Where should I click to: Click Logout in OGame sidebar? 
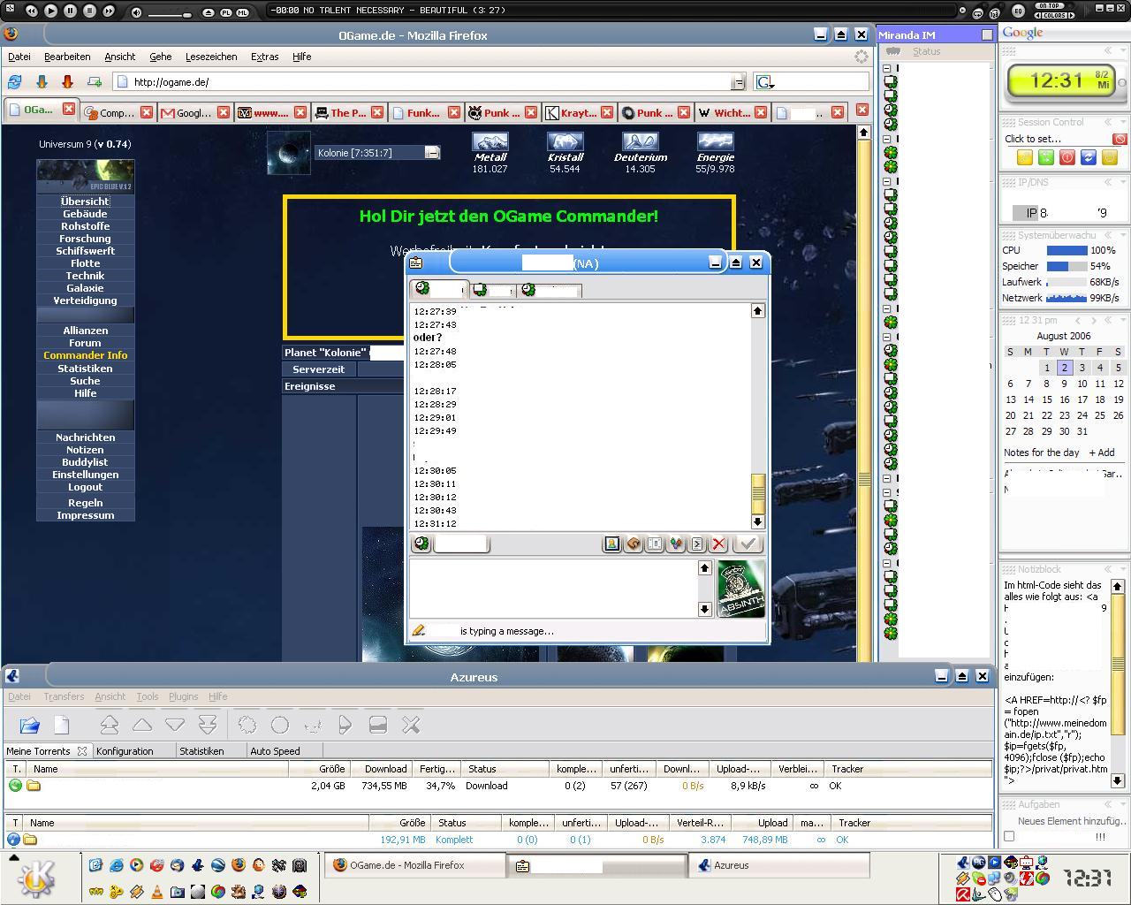click(x=85, y=487)
